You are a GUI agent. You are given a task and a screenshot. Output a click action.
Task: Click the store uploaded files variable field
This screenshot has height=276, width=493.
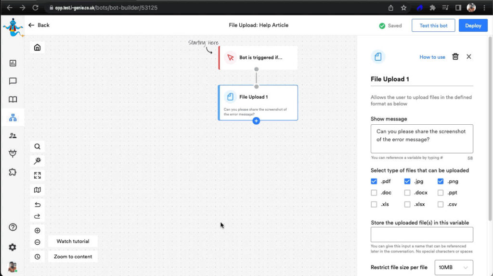point(422,235)
